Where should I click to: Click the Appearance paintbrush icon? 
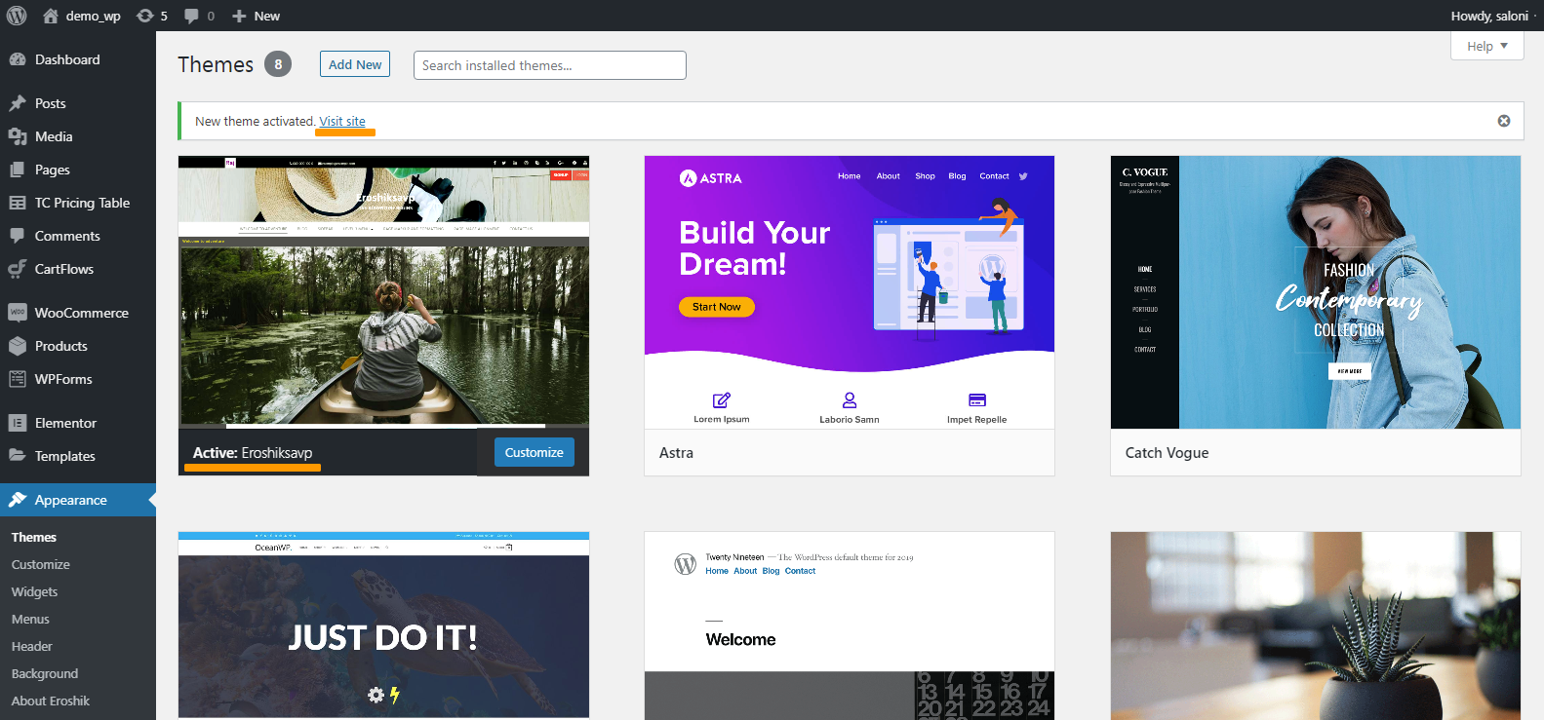pos(18,500)
